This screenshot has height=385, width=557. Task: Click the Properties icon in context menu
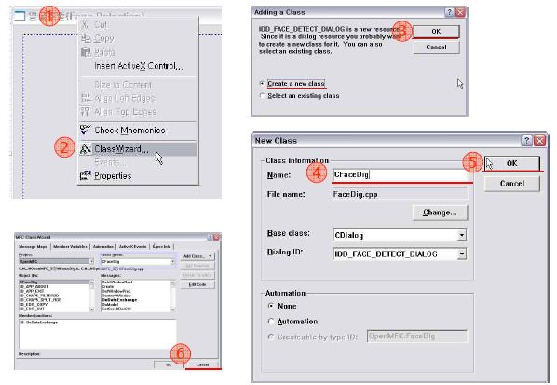[x=86, y=175]
